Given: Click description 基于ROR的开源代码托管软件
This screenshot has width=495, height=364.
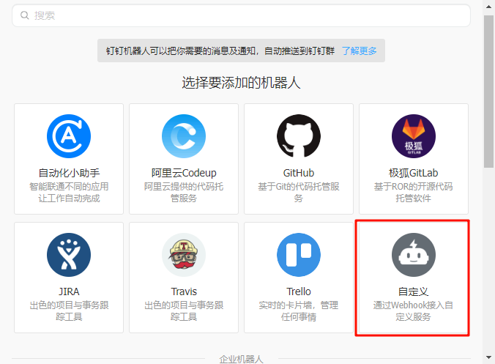Looking at the screenshot, I should tap(414, 193).
